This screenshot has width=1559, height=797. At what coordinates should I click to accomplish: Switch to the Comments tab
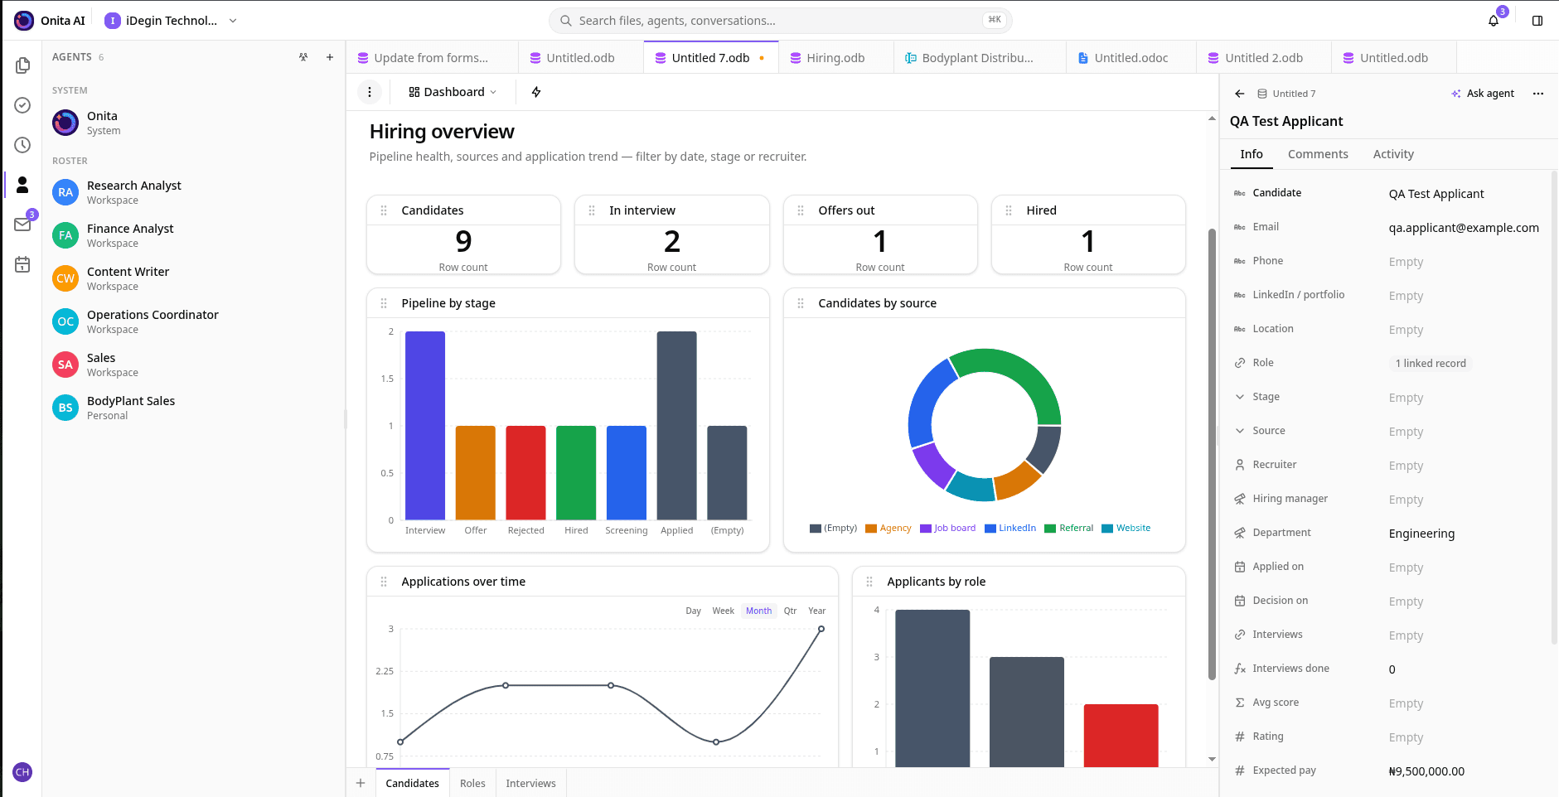click(x=1318, y=154)
